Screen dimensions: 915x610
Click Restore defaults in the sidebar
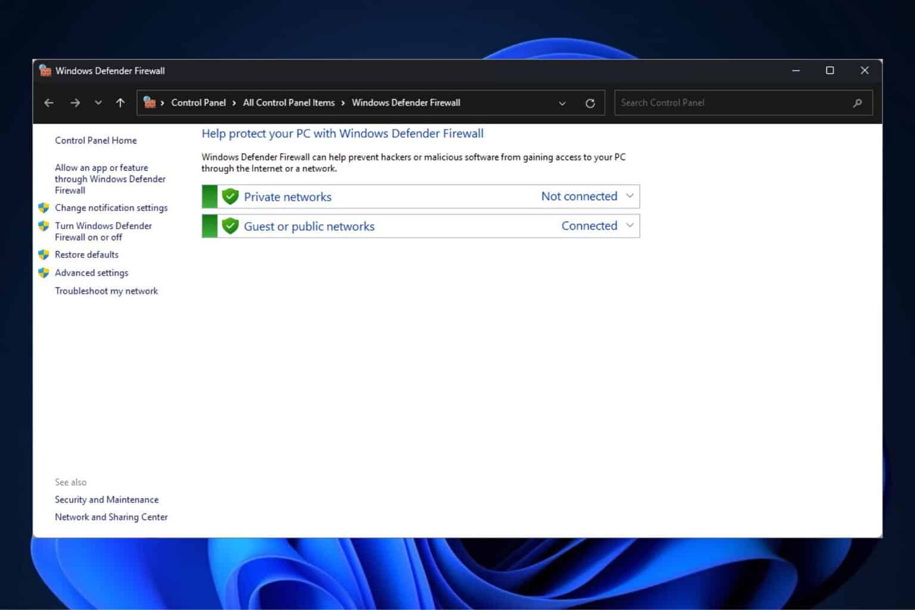click(x=86, y=254)
